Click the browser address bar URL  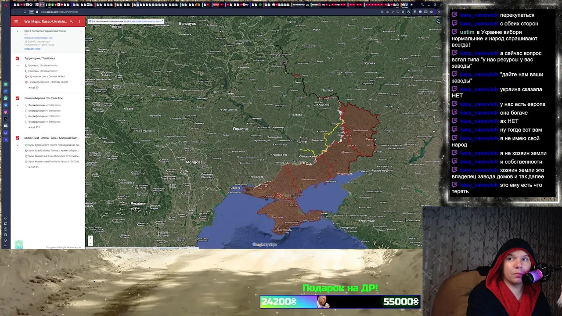click(x=59, y=12)
